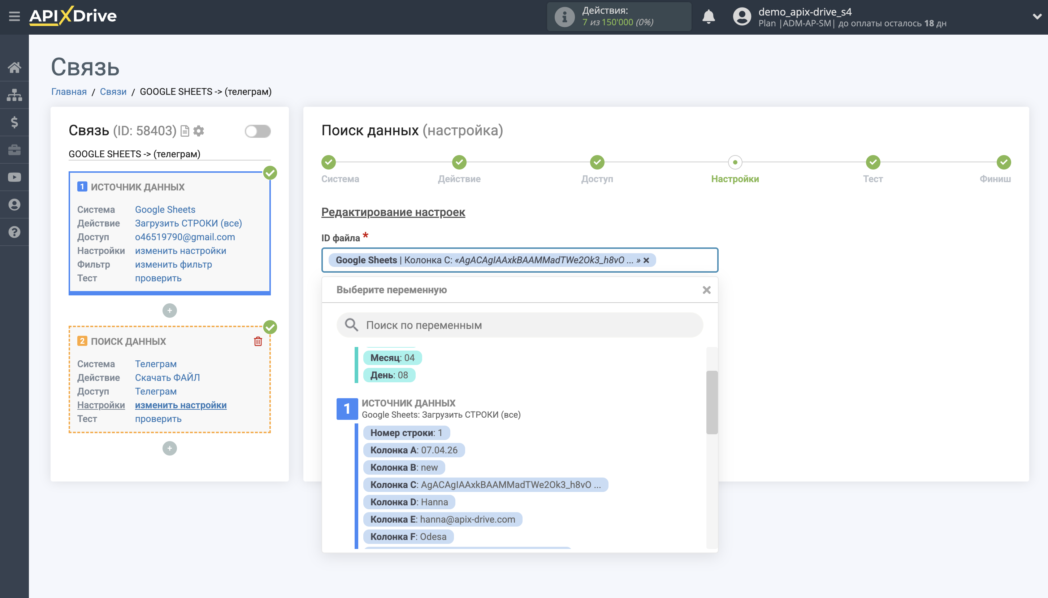
Task: Click the YouTube video sidebar icon
Action: [x=14, y=177]
